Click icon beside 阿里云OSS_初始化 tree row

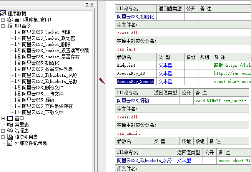point(18,63)
